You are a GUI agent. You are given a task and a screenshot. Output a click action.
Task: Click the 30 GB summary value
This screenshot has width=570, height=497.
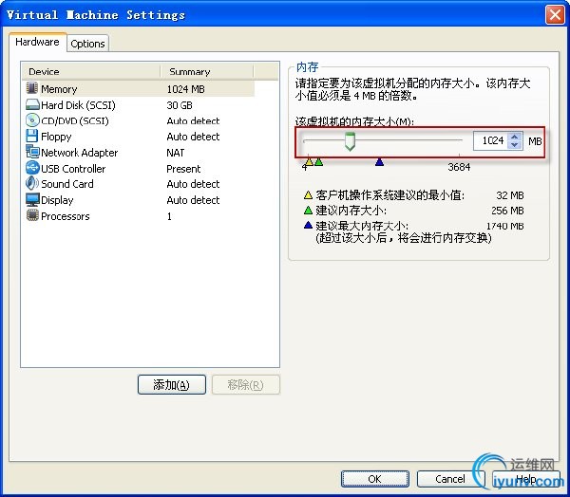click(x=180, y=105)
